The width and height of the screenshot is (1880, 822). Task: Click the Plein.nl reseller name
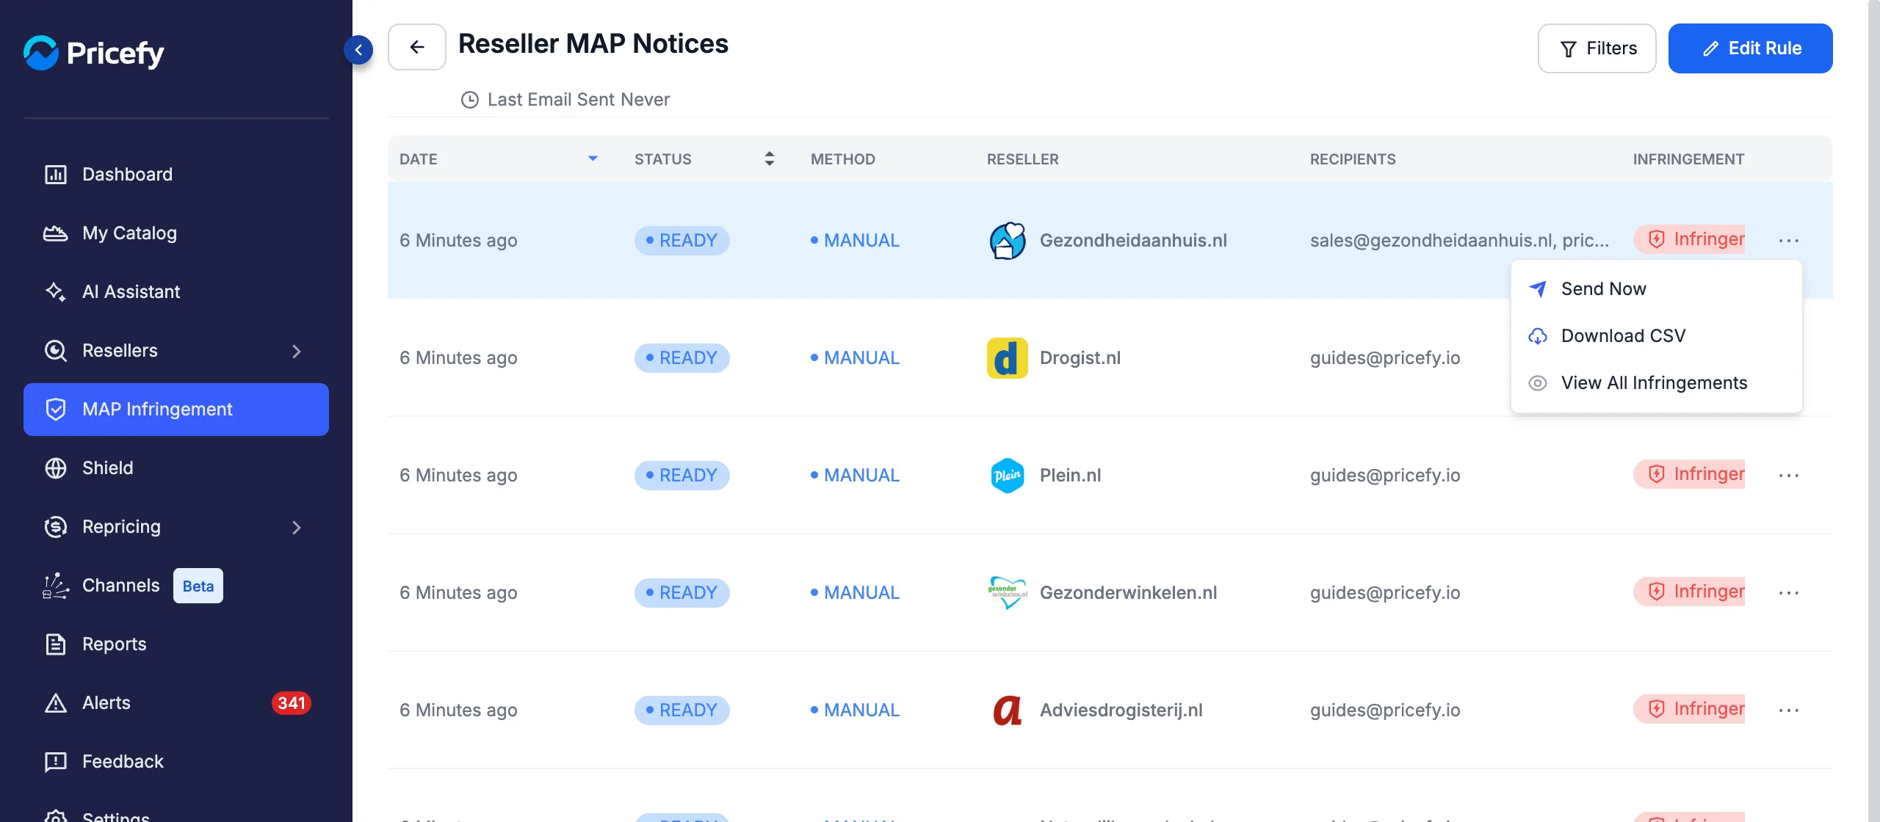tap(1070, 476)
